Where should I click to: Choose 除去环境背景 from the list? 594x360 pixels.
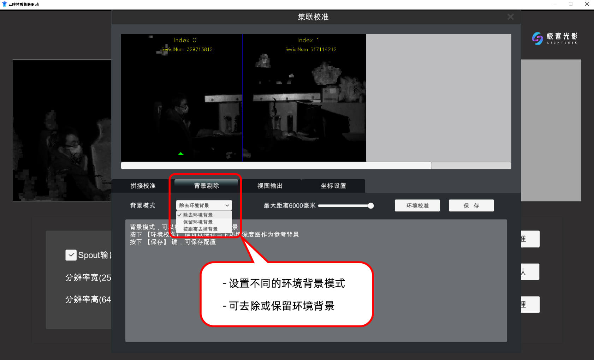[198, 215]
